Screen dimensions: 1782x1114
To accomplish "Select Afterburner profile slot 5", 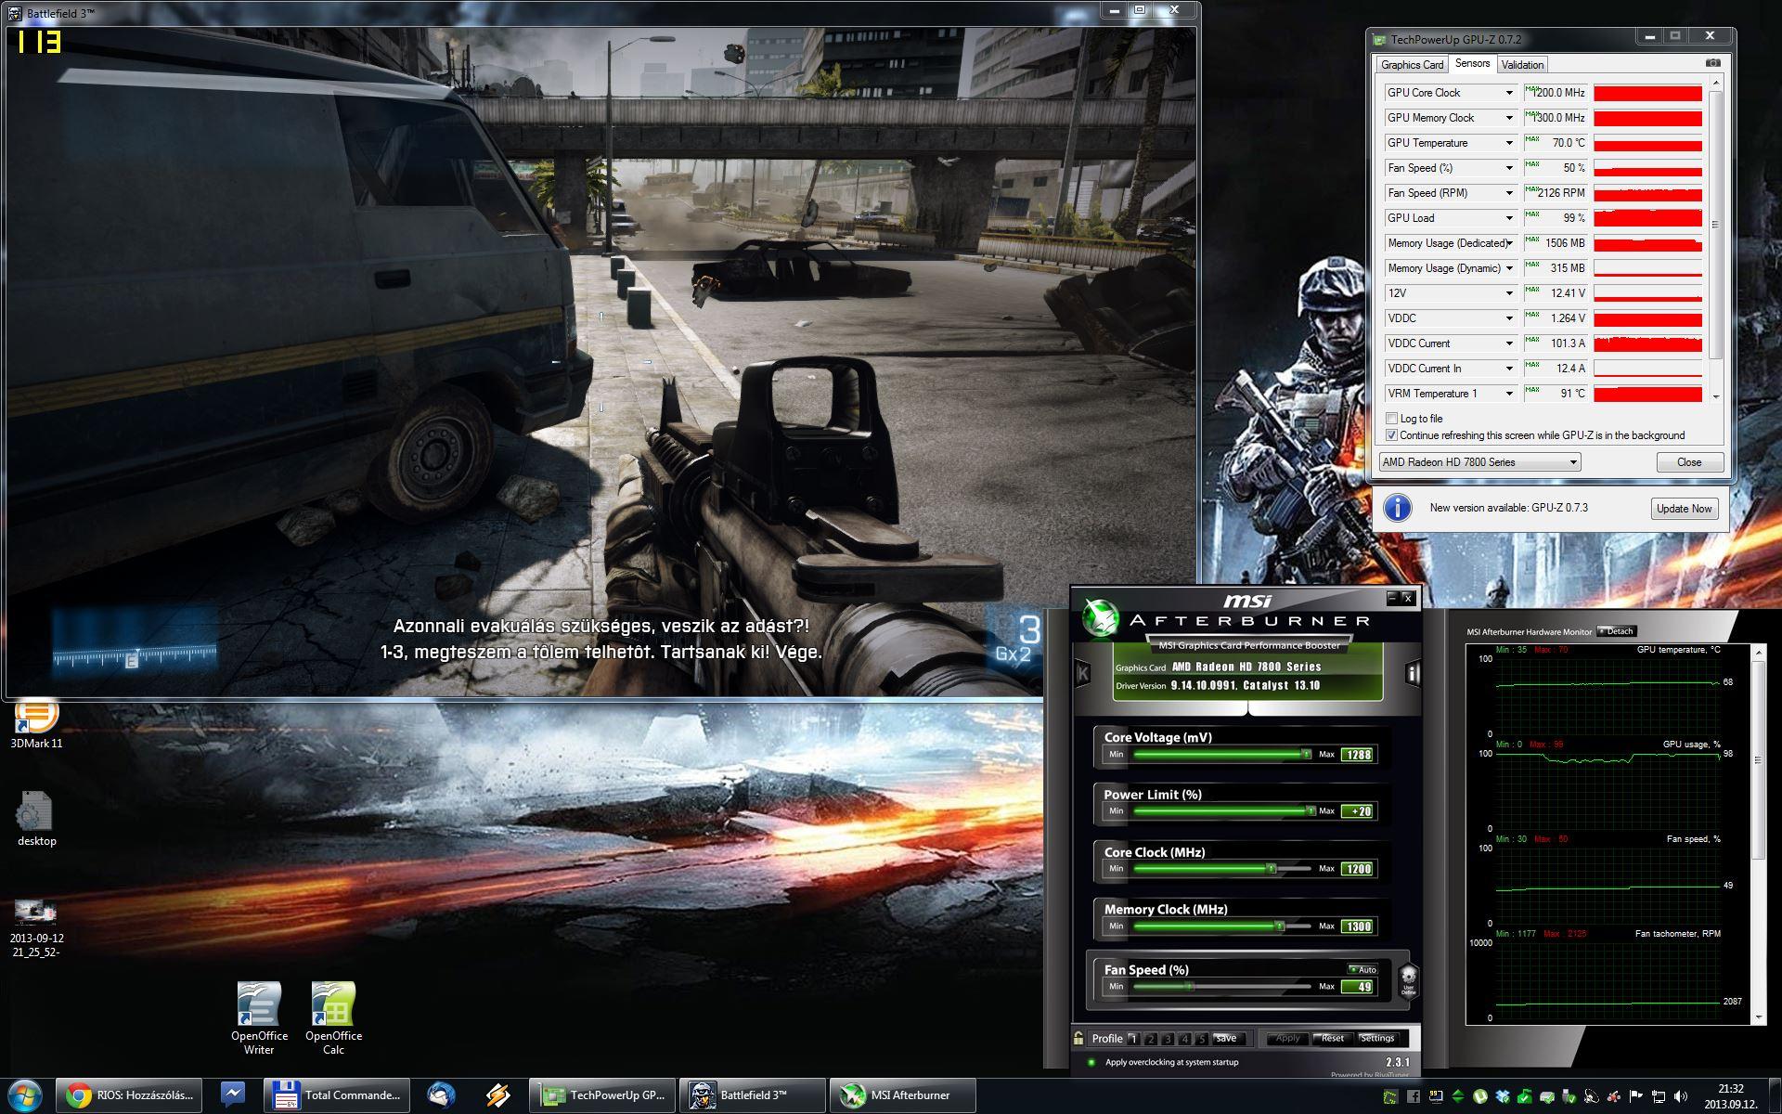I will (x=1201, y=1039).
